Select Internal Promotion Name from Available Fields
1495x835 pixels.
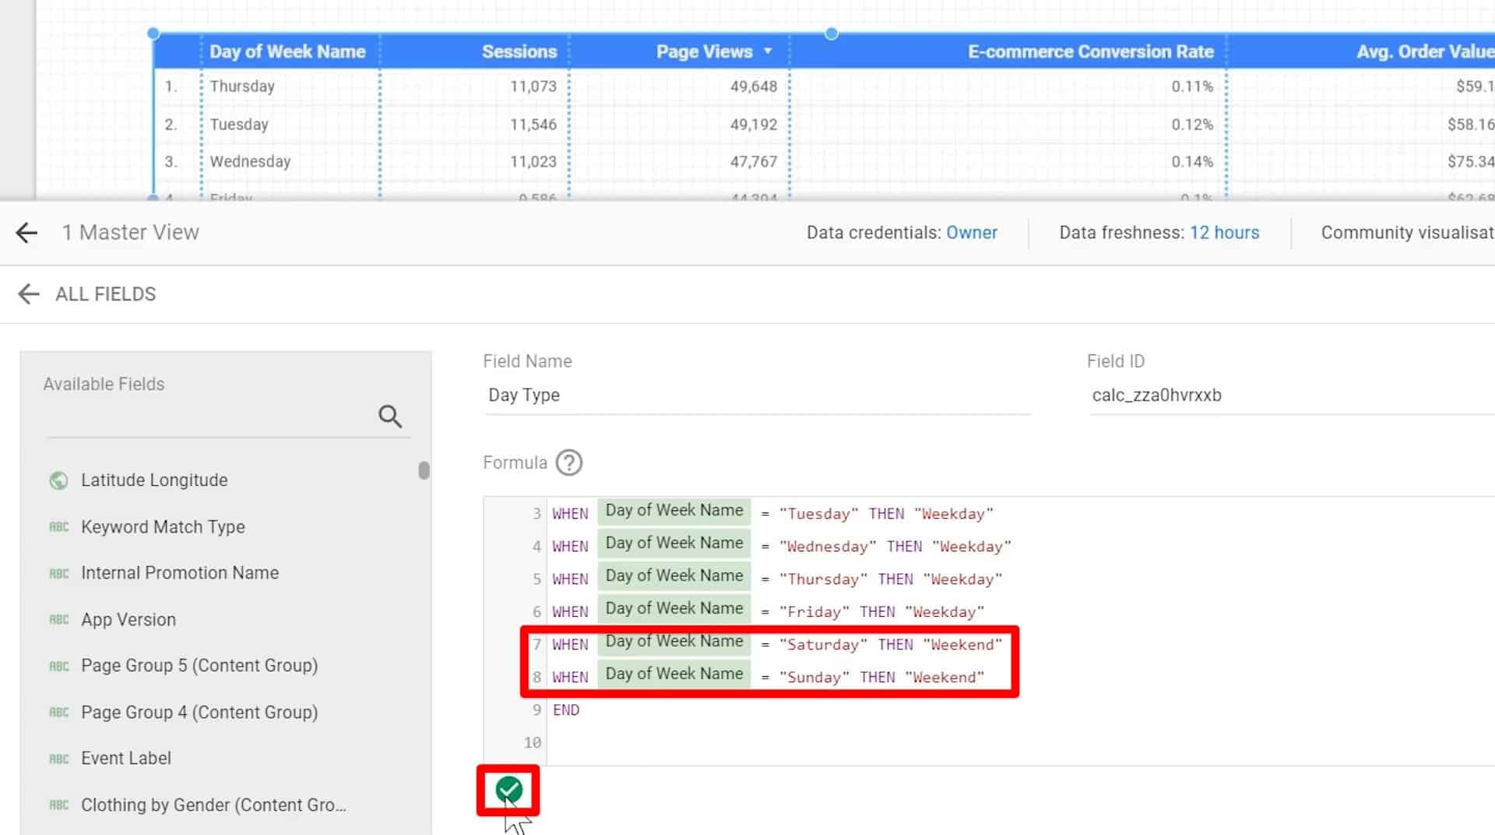(x=179, y=573)
